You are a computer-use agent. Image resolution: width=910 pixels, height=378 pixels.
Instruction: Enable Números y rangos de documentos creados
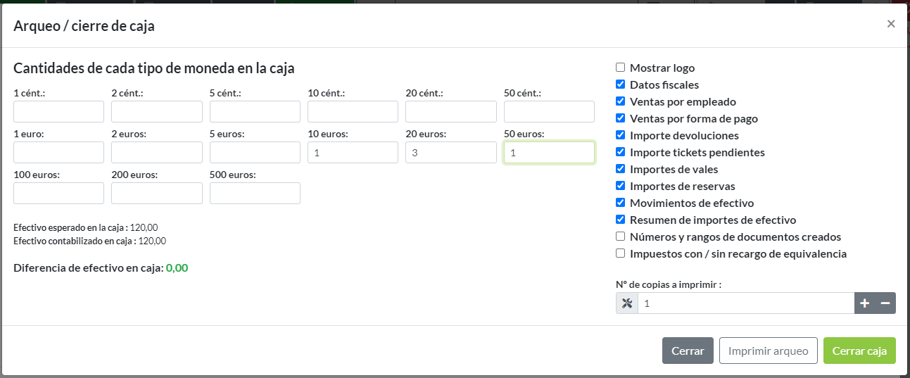(x=620, y=237)
